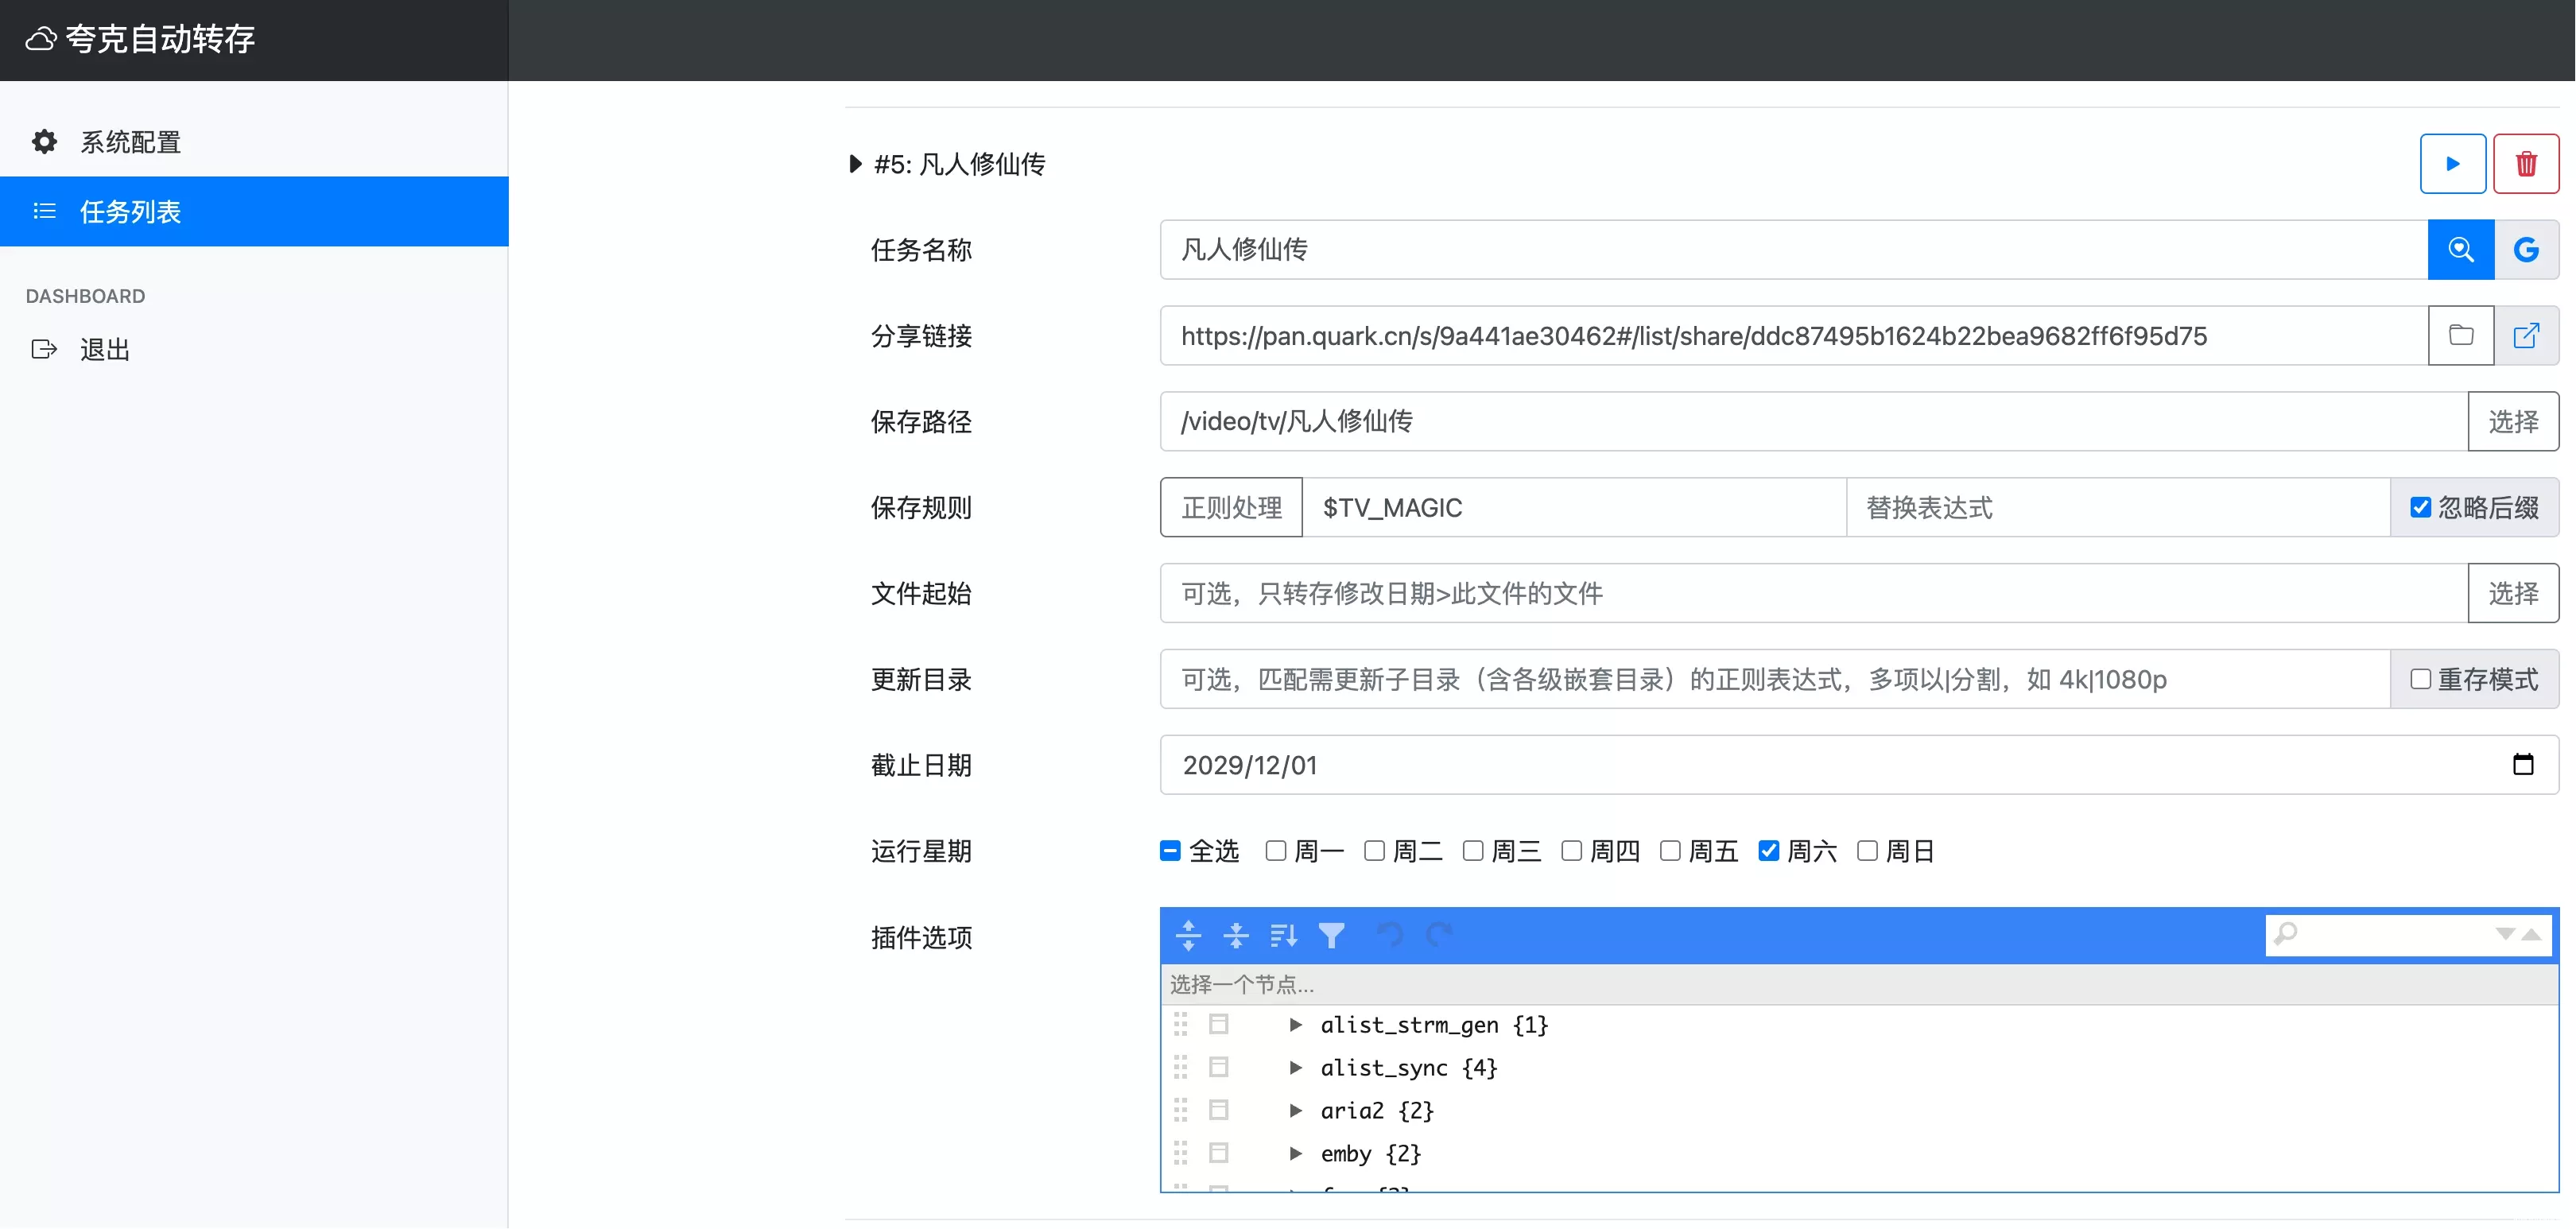The width and height of the screenshot is (2576, 1229).
Task: Open action menu for alist_strm_gen node
Action: pos(1218,1024)
